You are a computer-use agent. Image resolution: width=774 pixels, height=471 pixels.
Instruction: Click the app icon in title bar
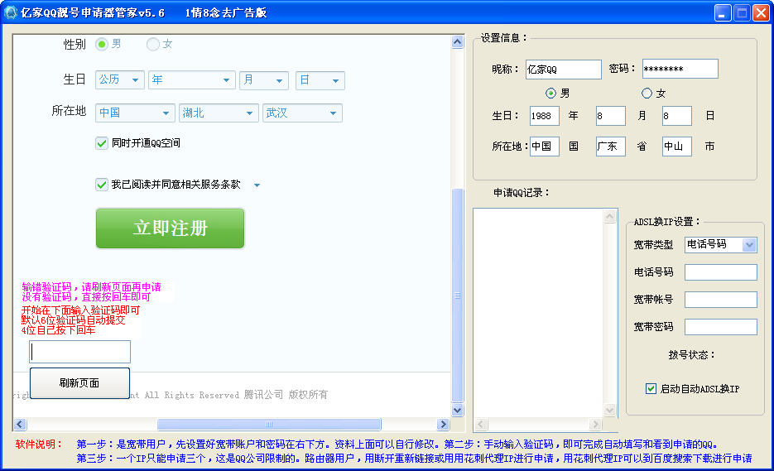11,12
